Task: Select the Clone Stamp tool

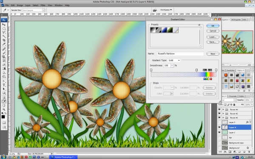Action: pos(4,57)
